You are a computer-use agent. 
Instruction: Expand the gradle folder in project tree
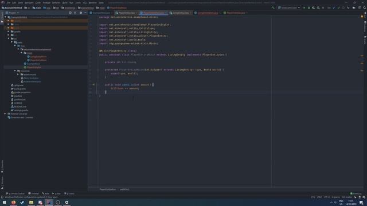point(9,31)
